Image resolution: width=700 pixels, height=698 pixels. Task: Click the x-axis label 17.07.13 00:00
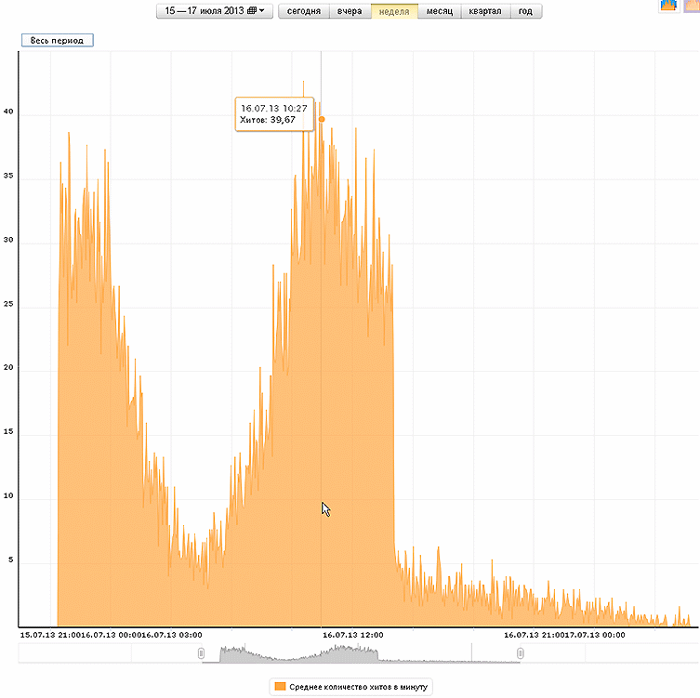[595, 635]
